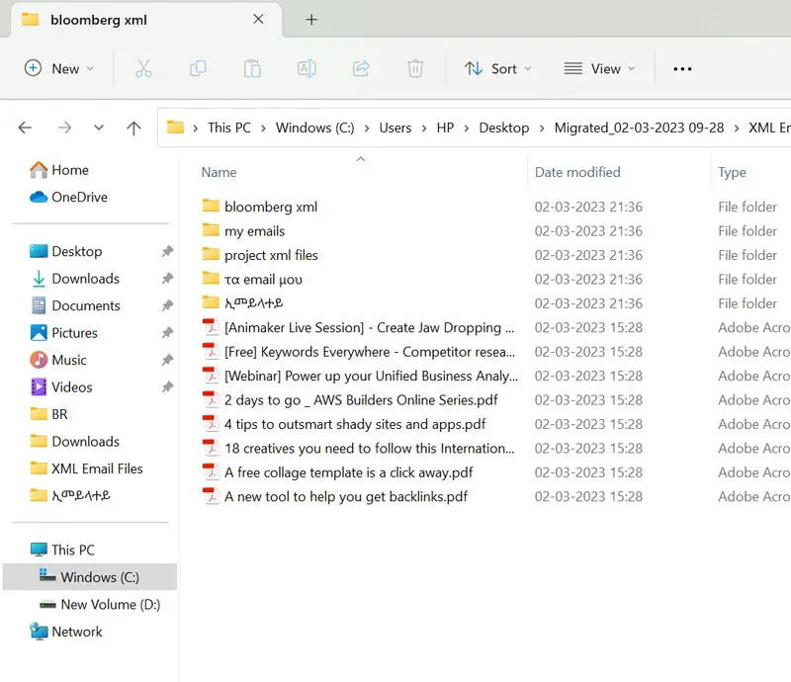791x682 pixels.
Task: Sort by Date modified column header
Action: tap(577, 172)
